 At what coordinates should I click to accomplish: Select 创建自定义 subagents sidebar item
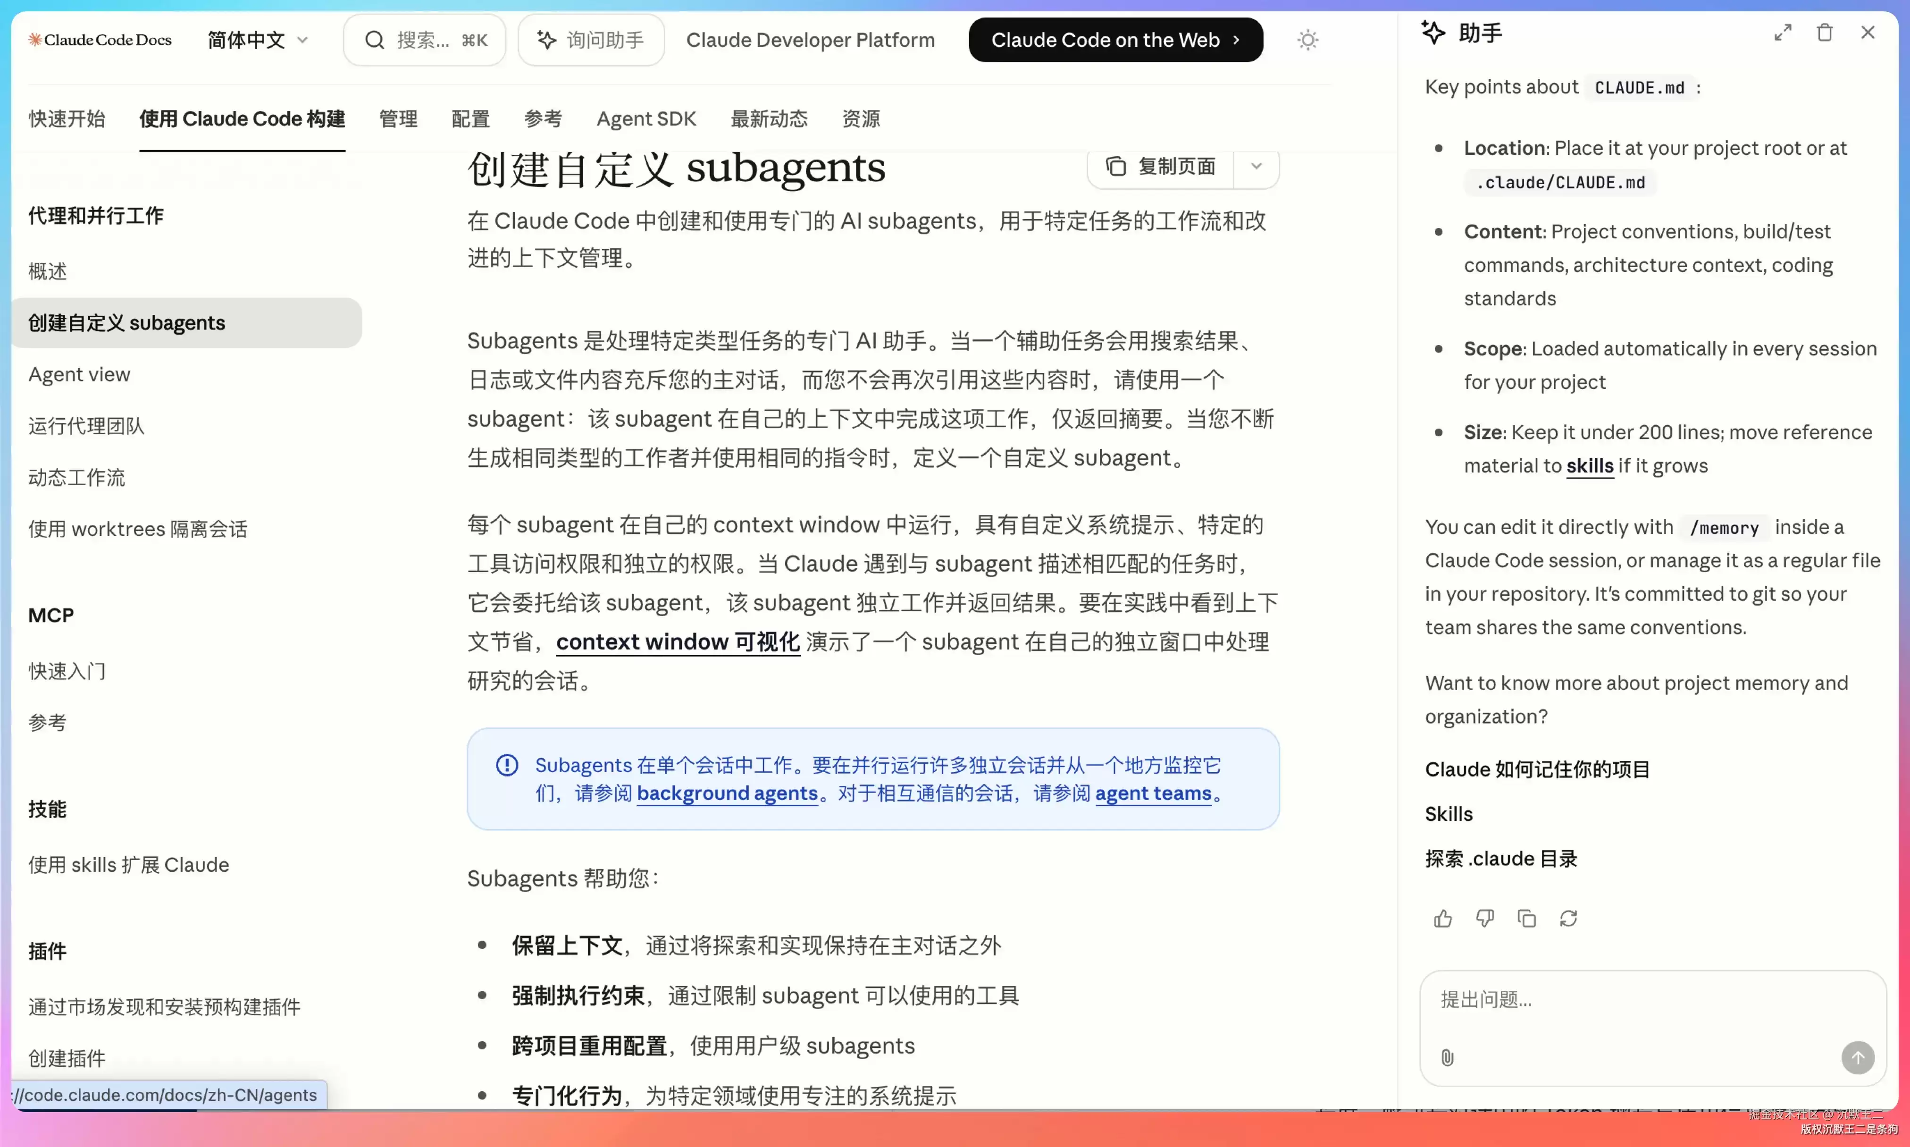[187, 322]
